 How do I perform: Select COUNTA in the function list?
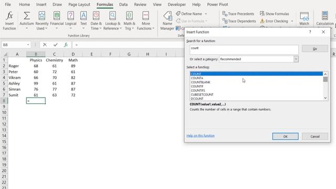[256, 78]
